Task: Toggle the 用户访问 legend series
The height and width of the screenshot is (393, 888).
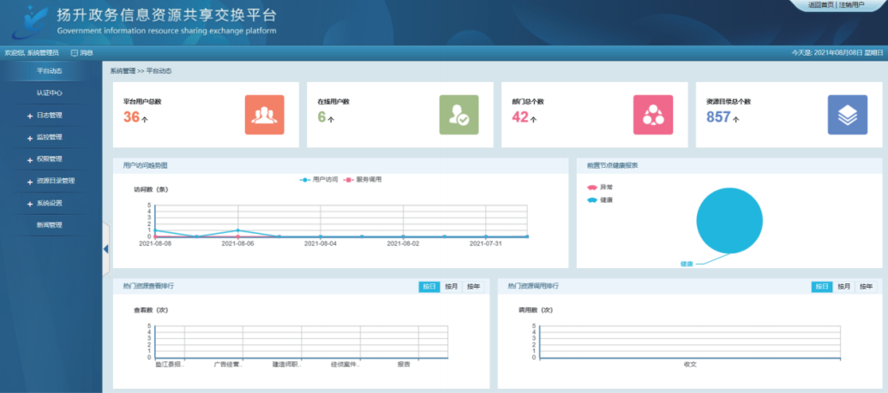Action: (319, 180)
